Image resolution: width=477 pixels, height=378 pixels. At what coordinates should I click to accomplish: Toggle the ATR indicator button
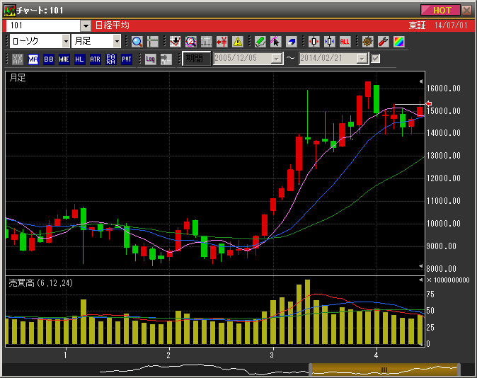click(95, 59)
